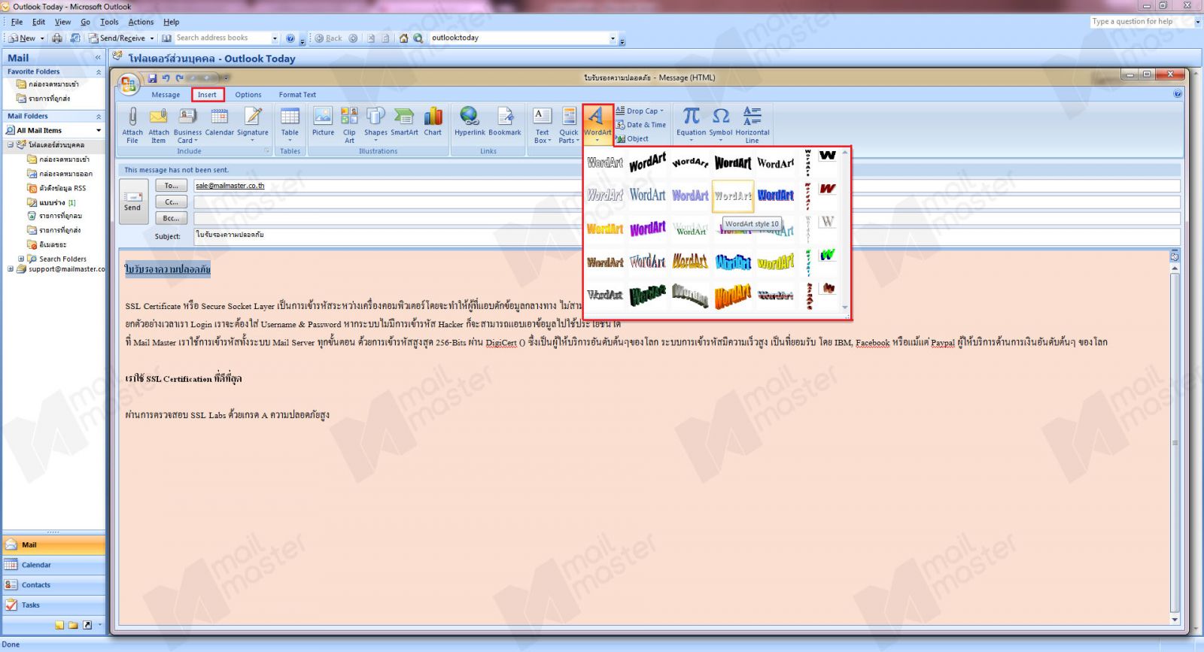Click the Cc... button
Image resolution: width=1204 pixels, height=652 pixels.
(x=172, y=202)
